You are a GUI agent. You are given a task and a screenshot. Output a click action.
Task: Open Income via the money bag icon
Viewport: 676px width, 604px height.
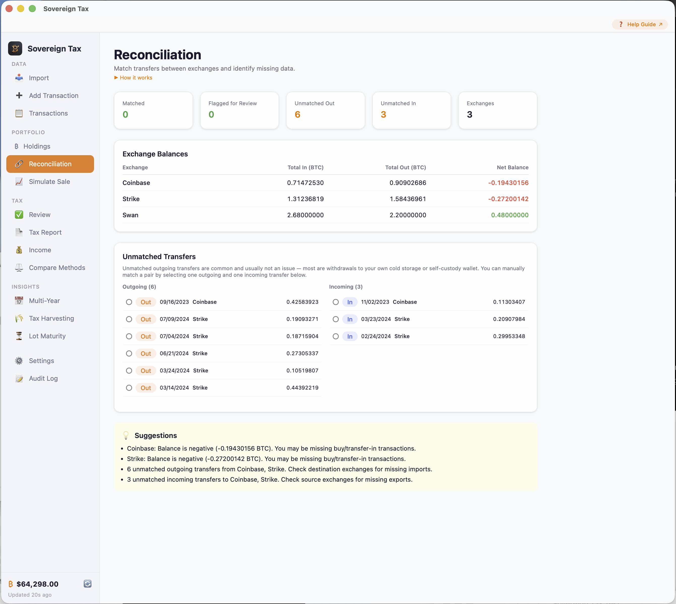click(x=19, y=250)
